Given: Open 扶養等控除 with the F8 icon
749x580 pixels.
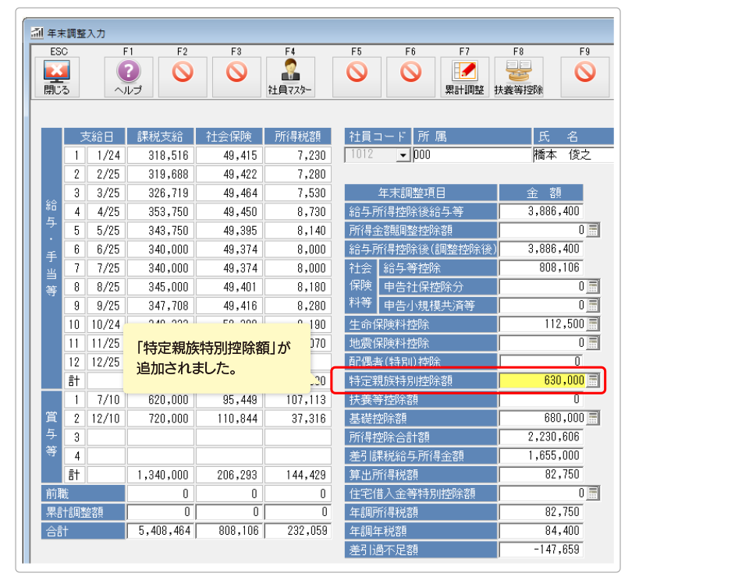Looking at the screenshot, I should click(x=518, y=76).
